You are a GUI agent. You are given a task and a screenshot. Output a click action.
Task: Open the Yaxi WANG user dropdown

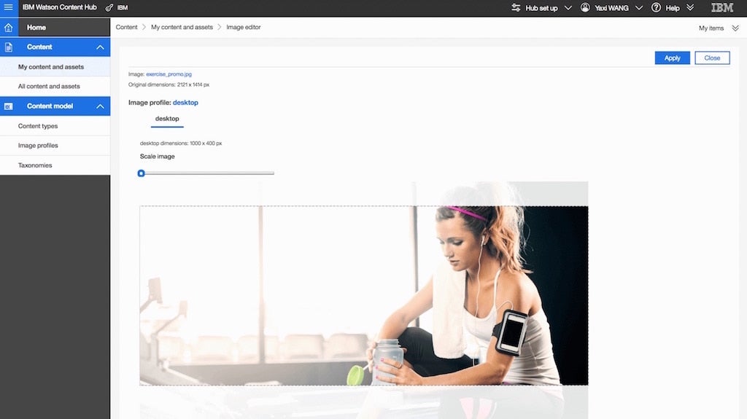coord(639,7)
